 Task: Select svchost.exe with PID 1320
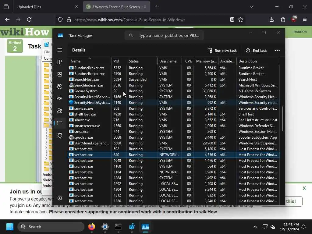click(x=174, y=201)
